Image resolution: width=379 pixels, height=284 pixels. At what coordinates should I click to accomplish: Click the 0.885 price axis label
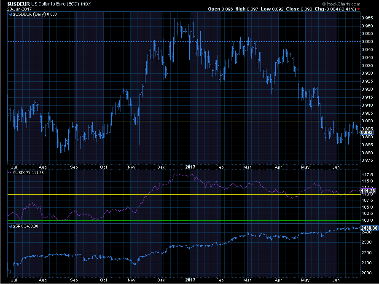pyautogui.click(x=367, y=145)
